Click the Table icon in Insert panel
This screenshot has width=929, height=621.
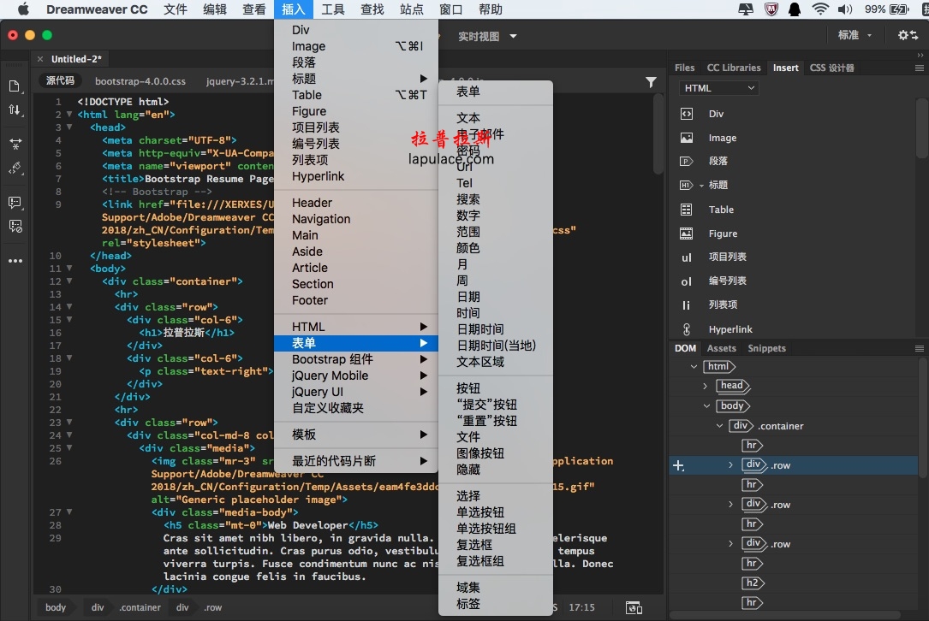point(686,210)
